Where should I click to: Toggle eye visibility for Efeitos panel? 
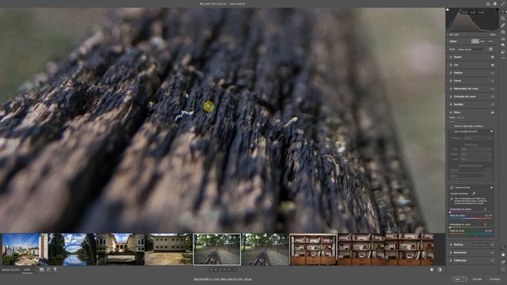492,73
